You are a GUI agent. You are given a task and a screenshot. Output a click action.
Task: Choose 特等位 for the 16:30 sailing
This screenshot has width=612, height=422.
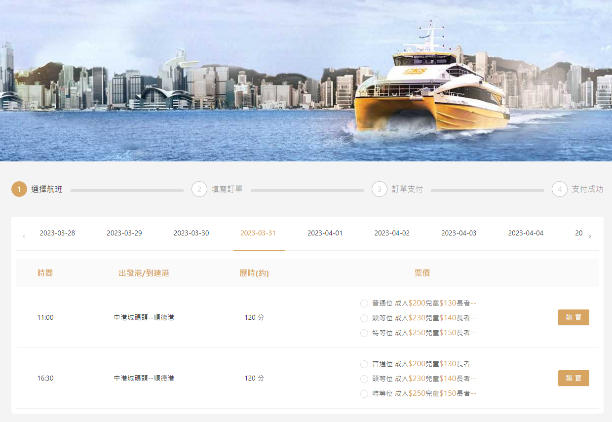pos(364,394)
